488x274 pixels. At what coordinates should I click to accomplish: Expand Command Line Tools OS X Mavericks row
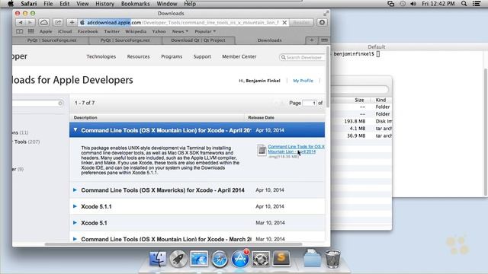pos(75,190)
